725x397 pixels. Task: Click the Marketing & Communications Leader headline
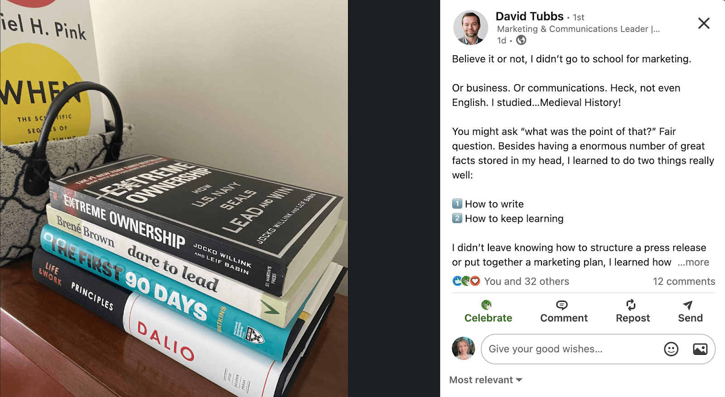click(x=578, y=29)
